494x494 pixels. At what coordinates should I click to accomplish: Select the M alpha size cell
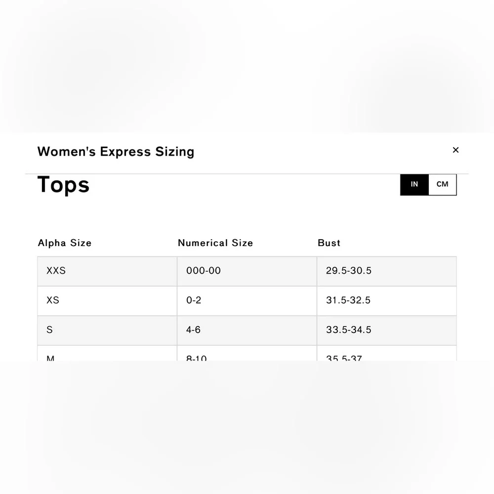(x=107, y=354)
